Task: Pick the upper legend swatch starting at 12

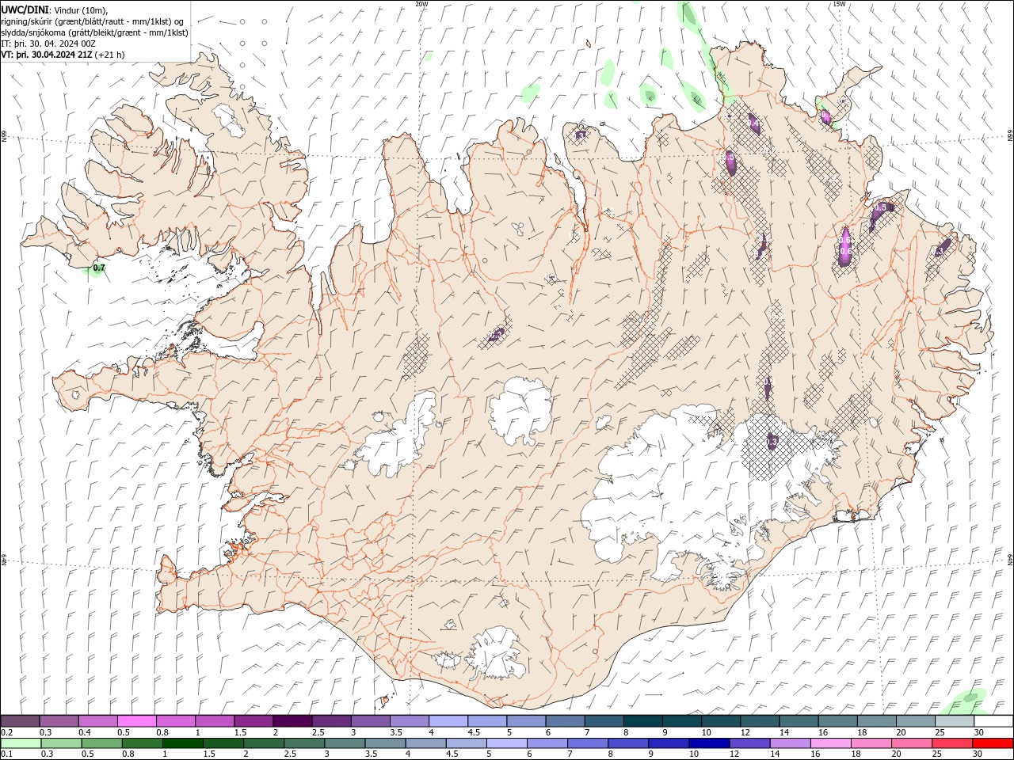Action: (760, 720)
